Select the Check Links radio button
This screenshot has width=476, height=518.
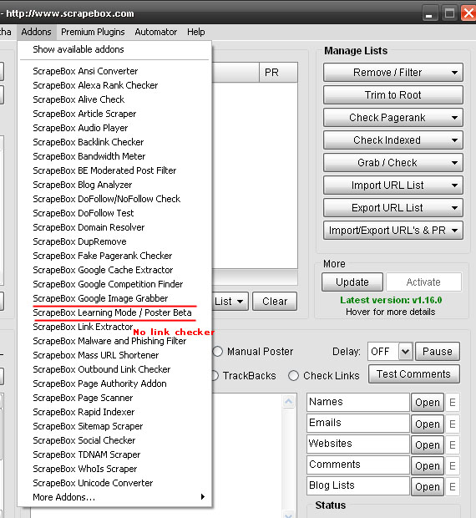(x=293, y=376)
